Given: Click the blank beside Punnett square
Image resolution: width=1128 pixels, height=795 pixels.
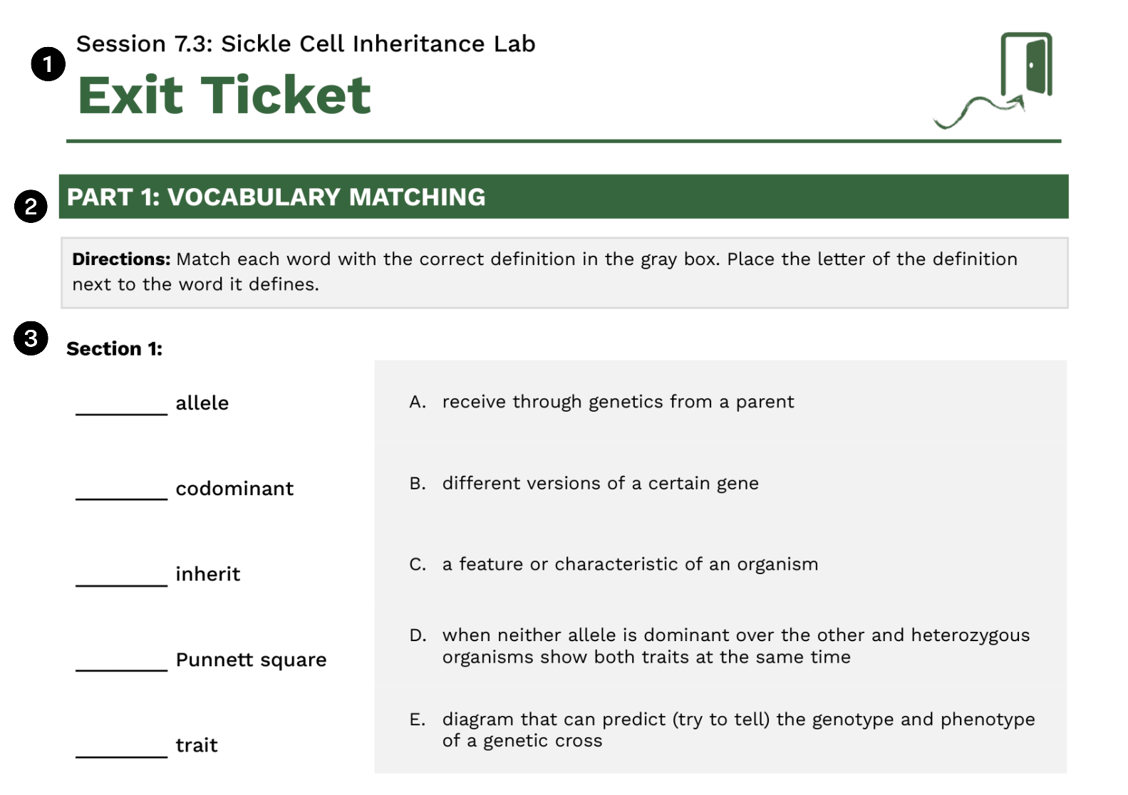Looking at the screenshot, I should point(121,669).
